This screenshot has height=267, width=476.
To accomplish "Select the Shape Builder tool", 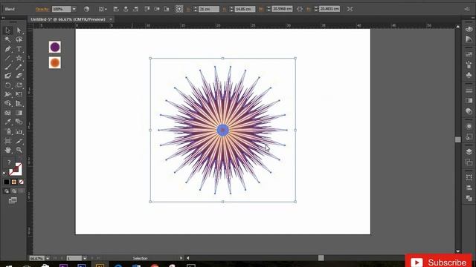I will click(x=8, y=104).
